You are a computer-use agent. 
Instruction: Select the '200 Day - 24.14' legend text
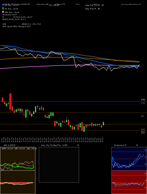click(x=12, y=12)
